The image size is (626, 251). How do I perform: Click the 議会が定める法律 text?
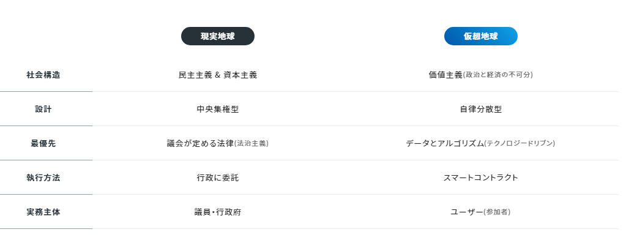(200, 143)
